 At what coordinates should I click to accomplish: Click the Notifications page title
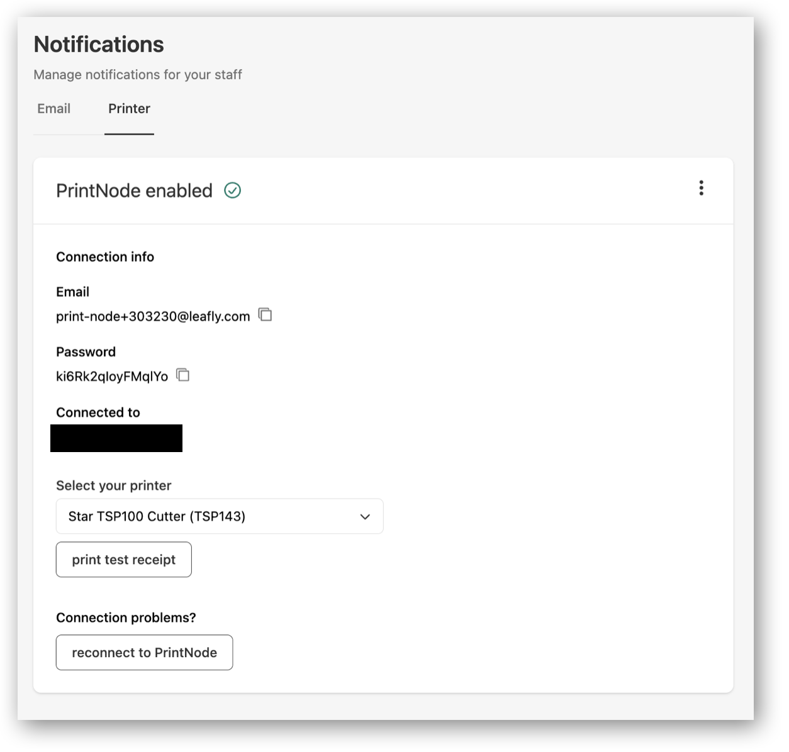99,44
